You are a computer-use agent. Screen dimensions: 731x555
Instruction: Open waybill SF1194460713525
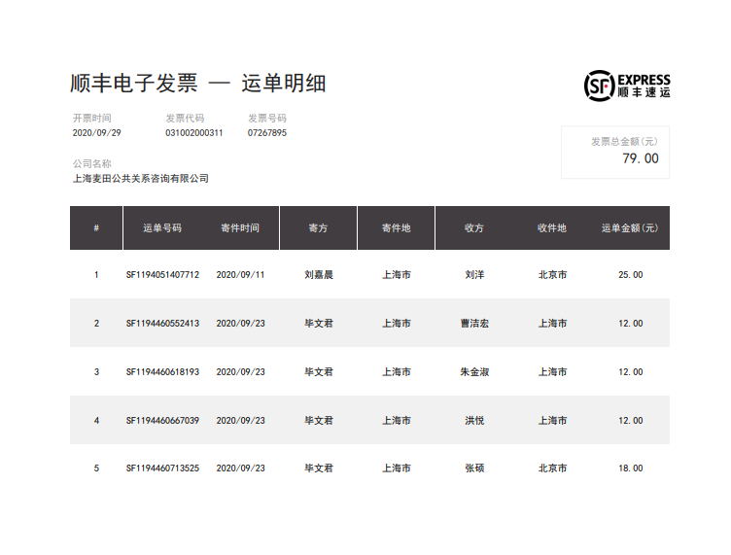[x=162, y=468]
